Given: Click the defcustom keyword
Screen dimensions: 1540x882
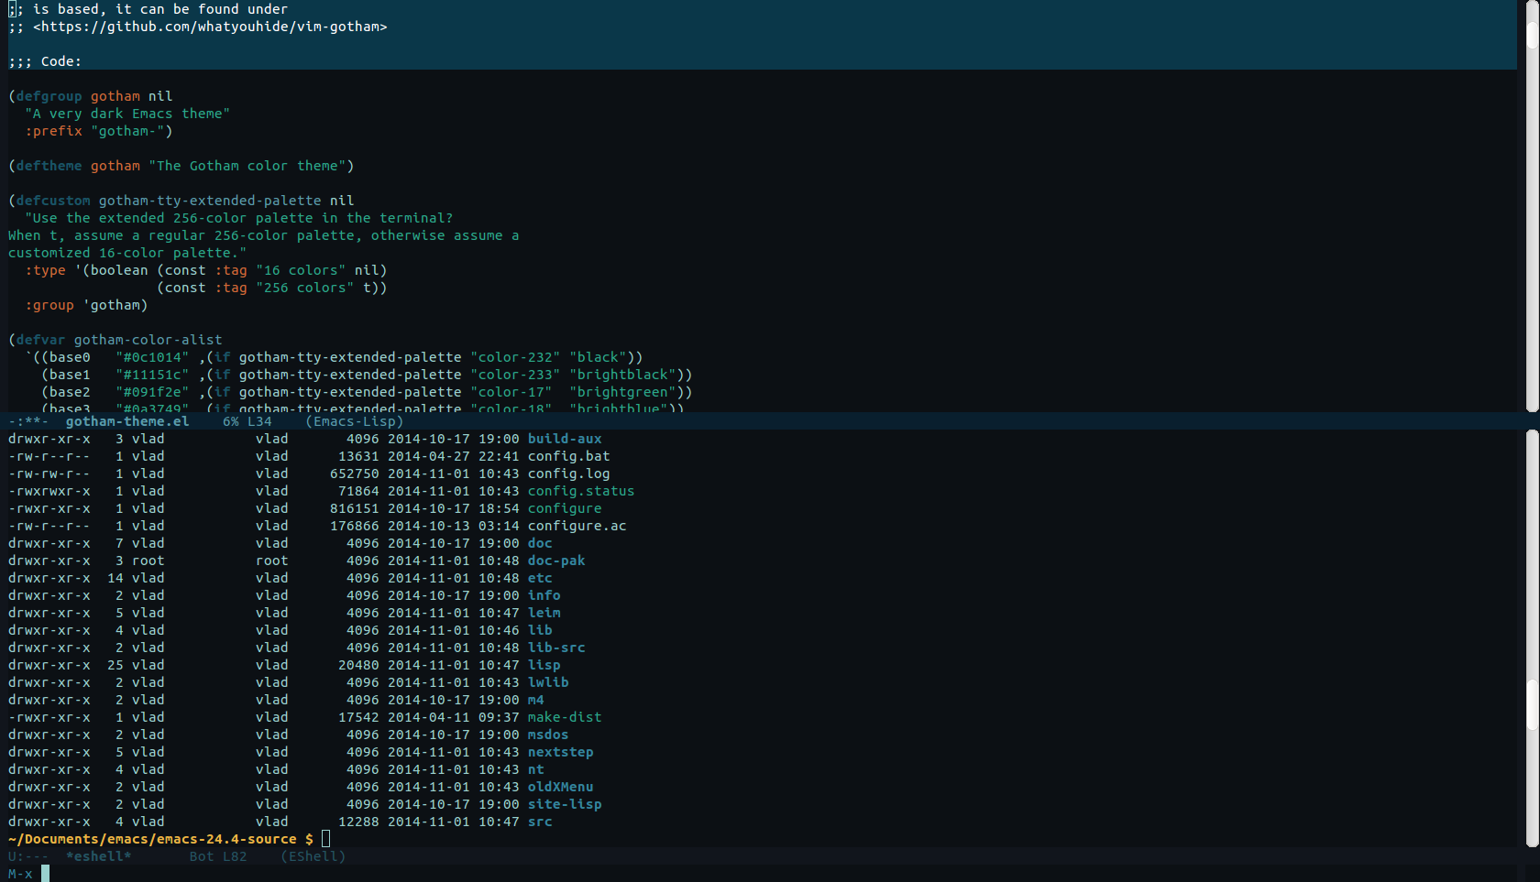Looking at the screenshot, I should pos(53,201).
